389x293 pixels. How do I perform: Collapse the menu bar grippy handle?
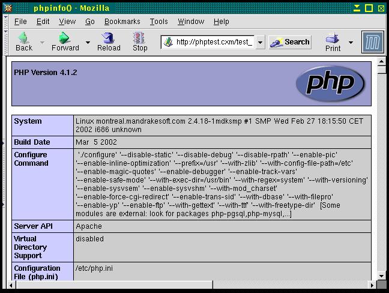point(6,22)
